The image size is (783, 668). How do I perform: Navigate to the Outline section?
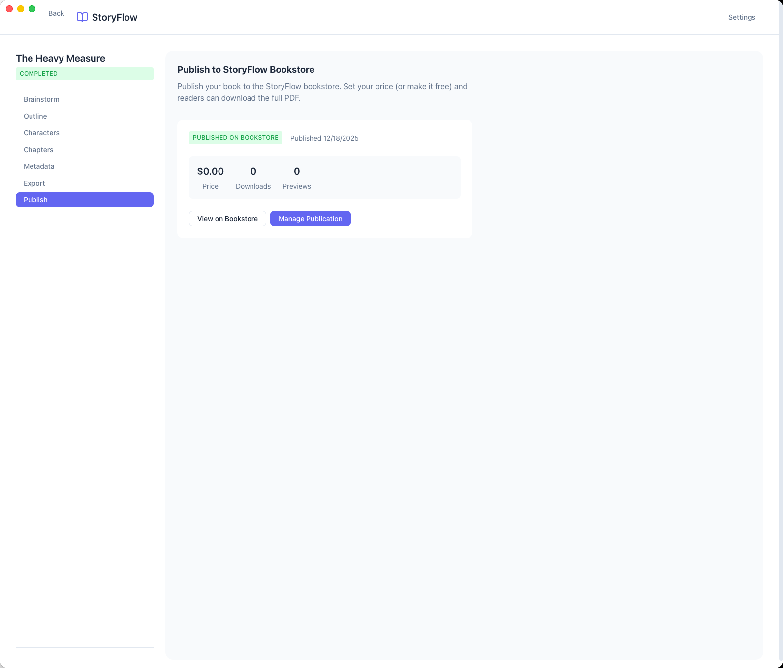35,116
